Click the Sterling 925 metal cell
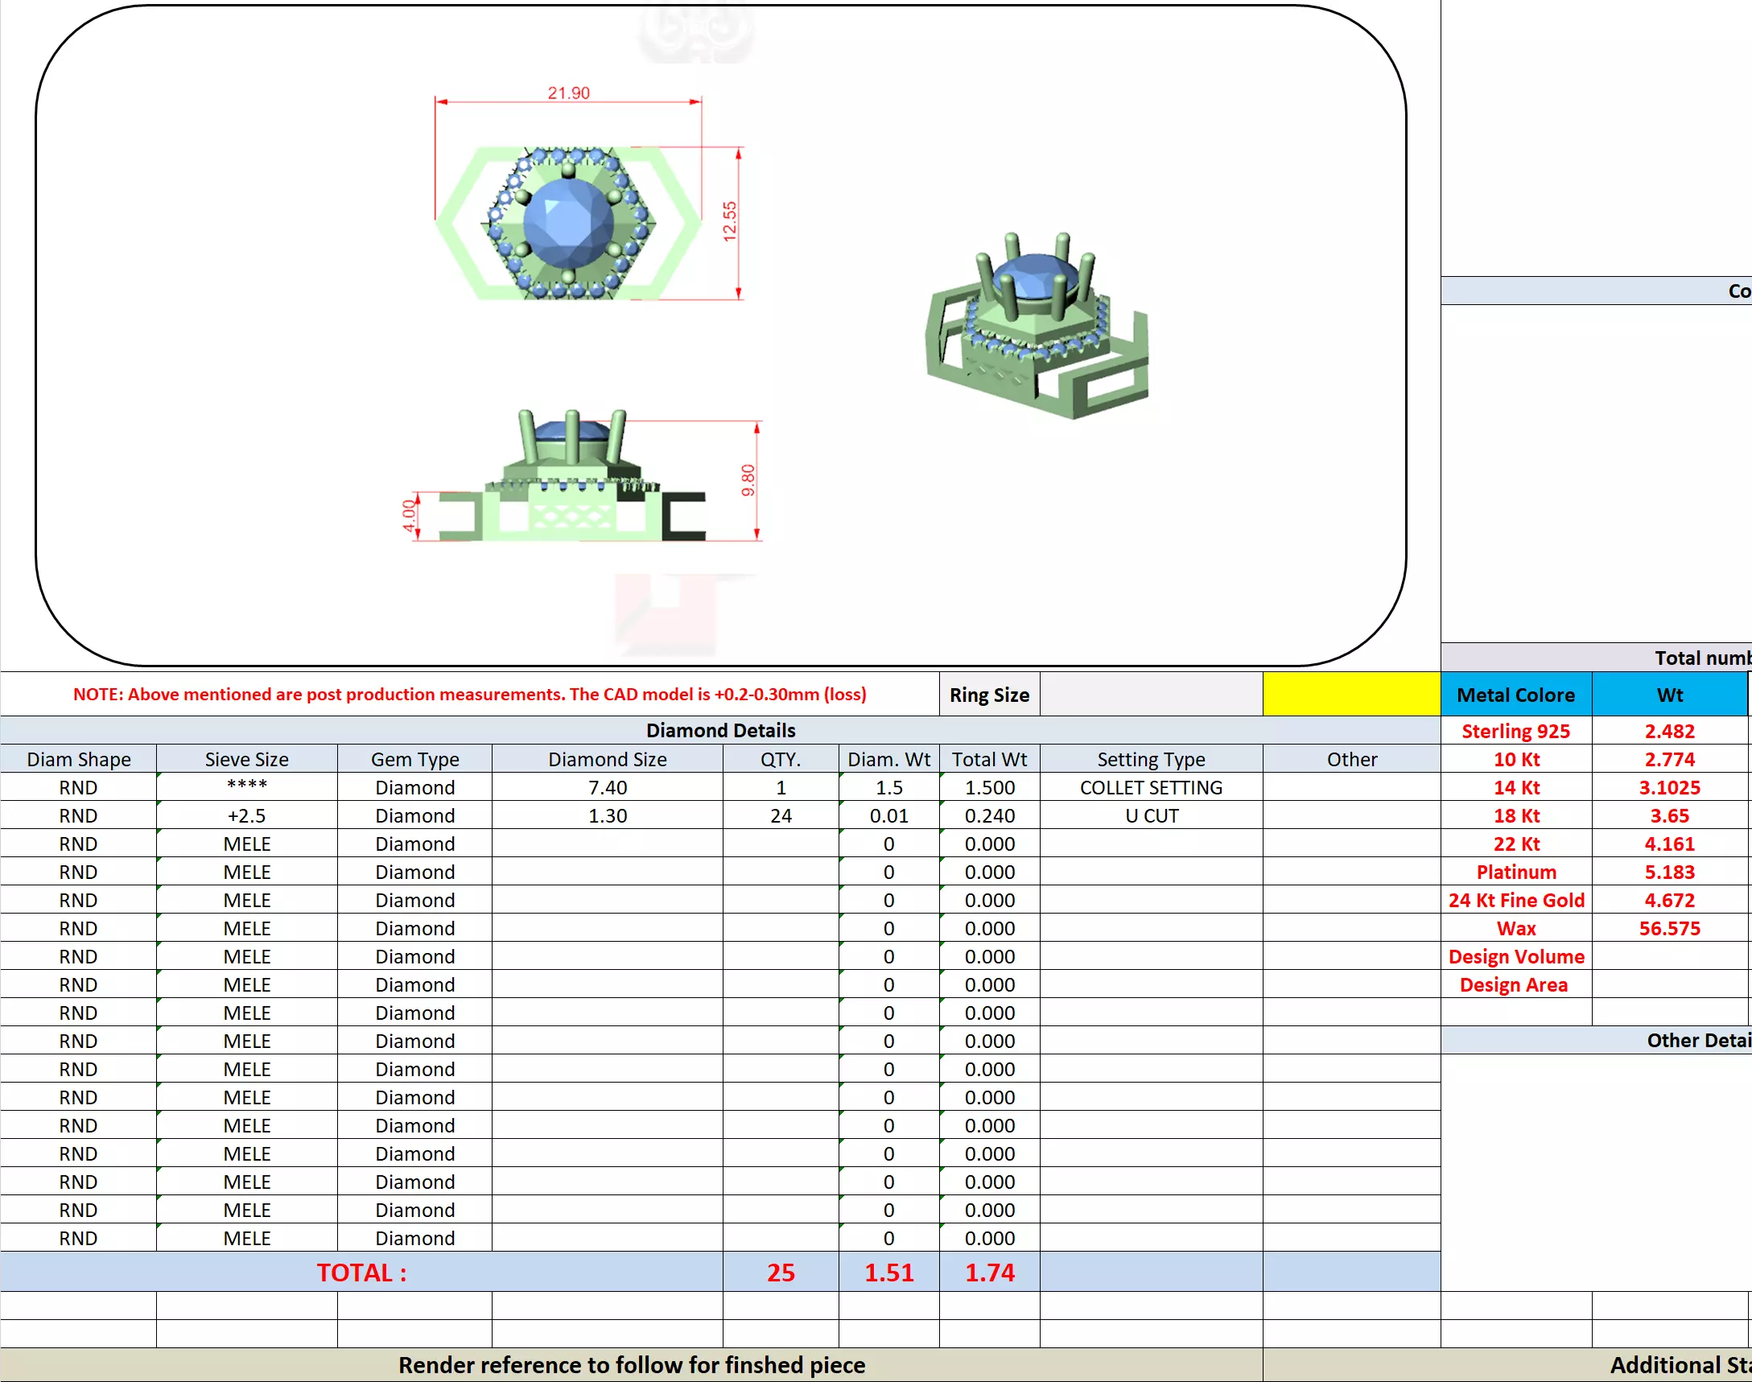The height and width of the screenshot is (1382, 1752). point(1515,731)
